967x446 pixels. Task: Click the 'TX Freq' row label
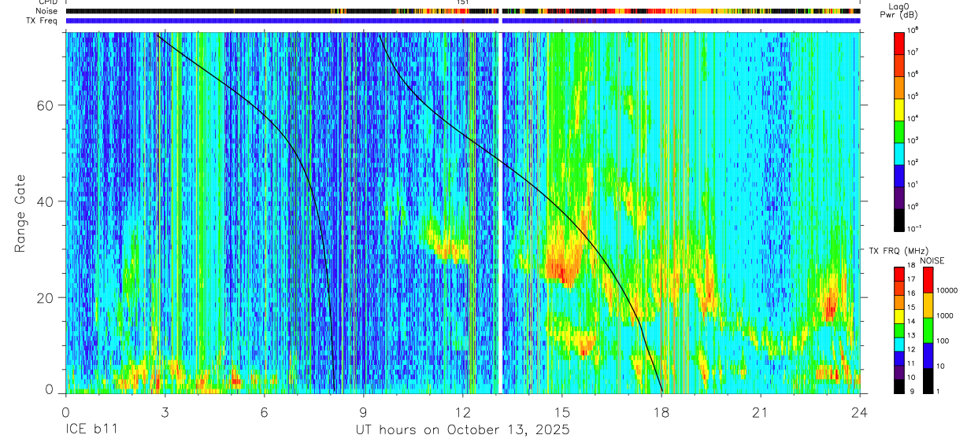pos(43,20)
